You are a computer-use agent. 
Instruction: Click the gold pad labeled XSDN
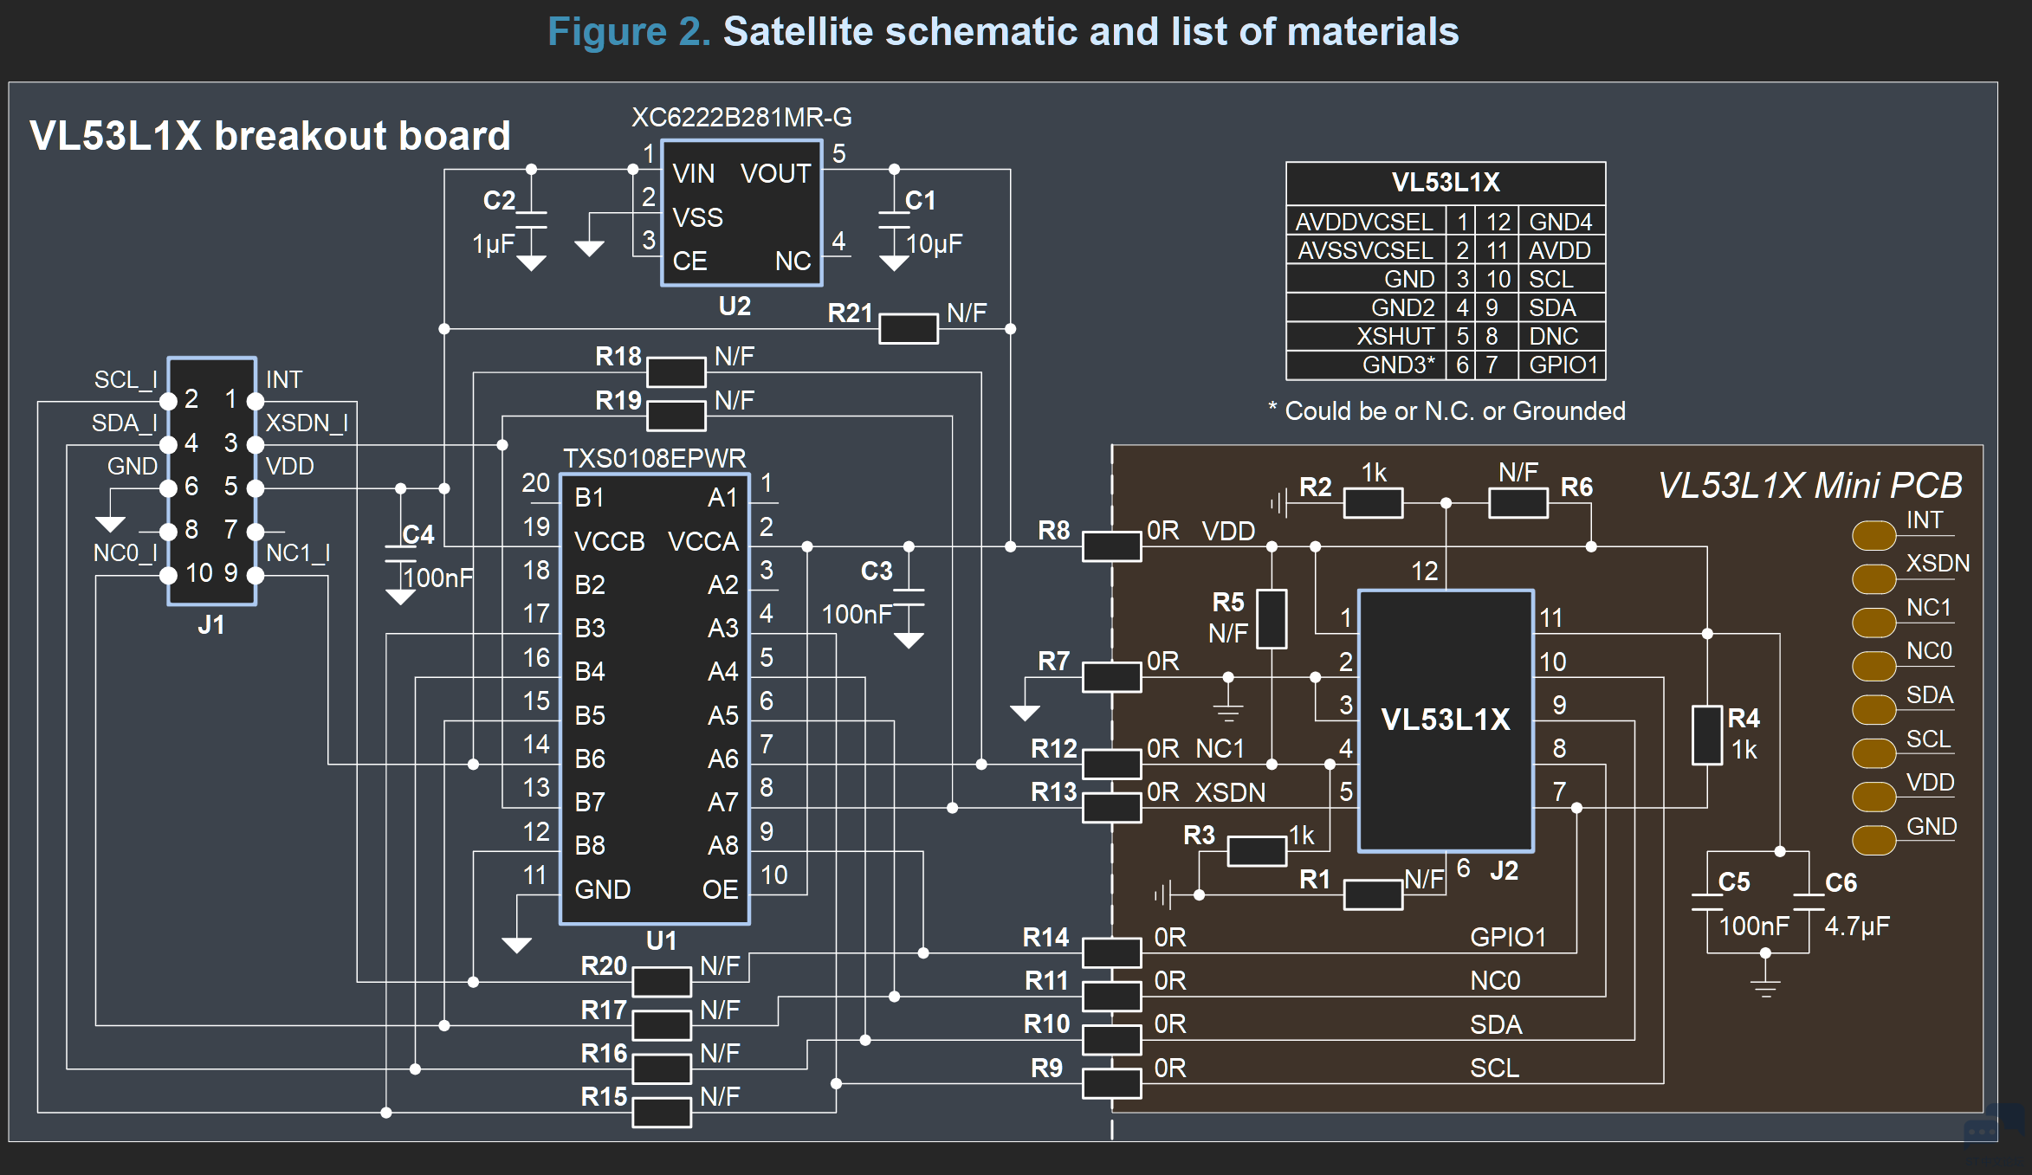pos(1873,578)
